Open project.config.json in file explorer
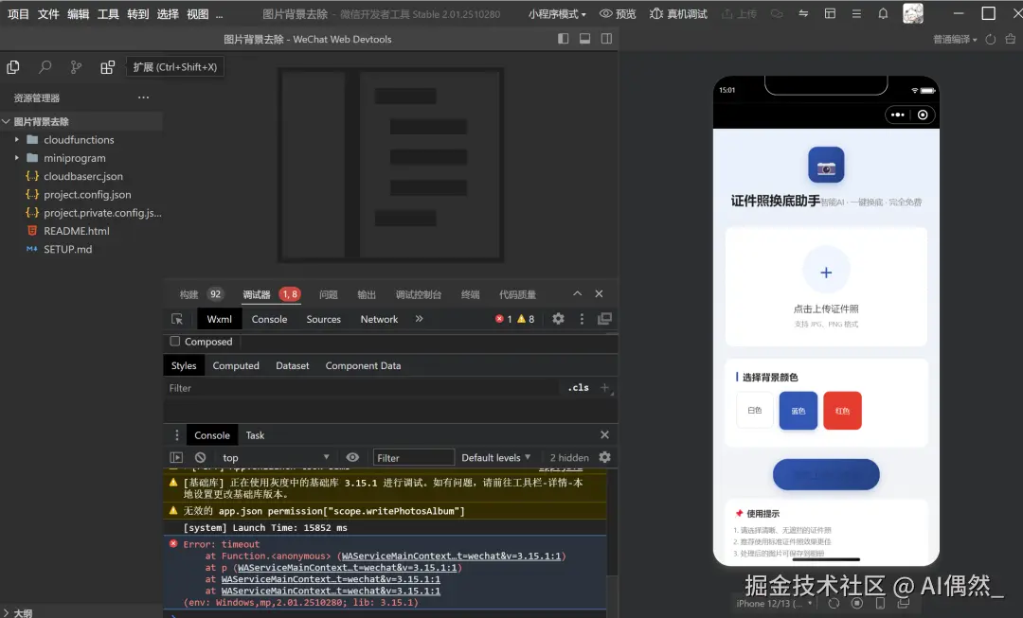 point(87,194)
